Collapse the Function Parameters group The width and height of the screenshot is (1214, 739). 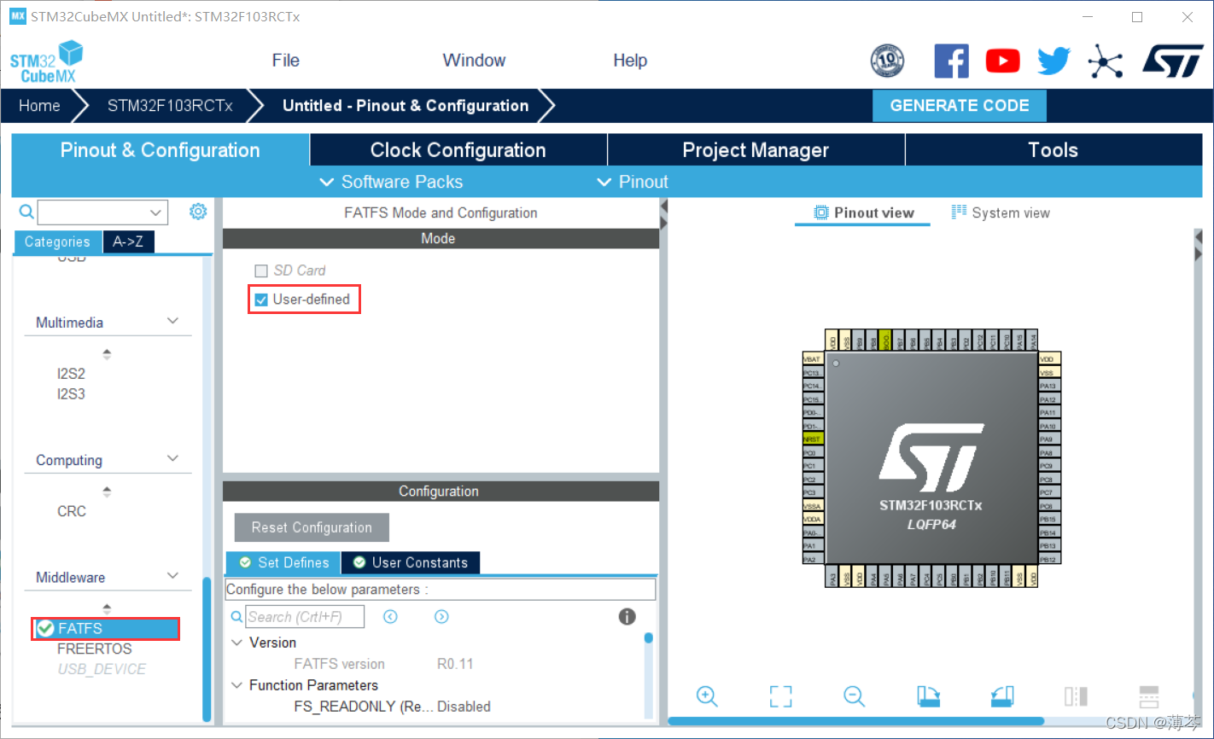pyautogui.click(x=237, y=685)
